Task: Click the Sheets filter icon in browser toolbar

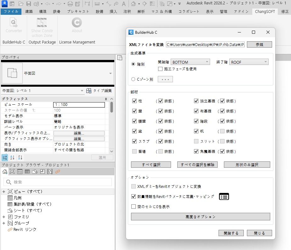Action: coord(35,172)
